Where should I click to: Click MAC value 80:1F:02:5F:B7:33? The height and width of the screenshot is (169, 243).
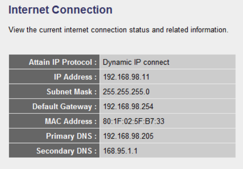[133, 121]
